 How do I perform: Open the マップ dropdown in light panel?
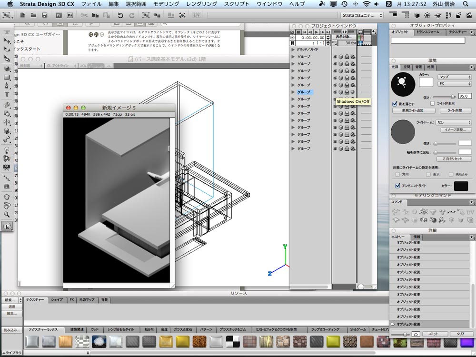tap(454, 77)
